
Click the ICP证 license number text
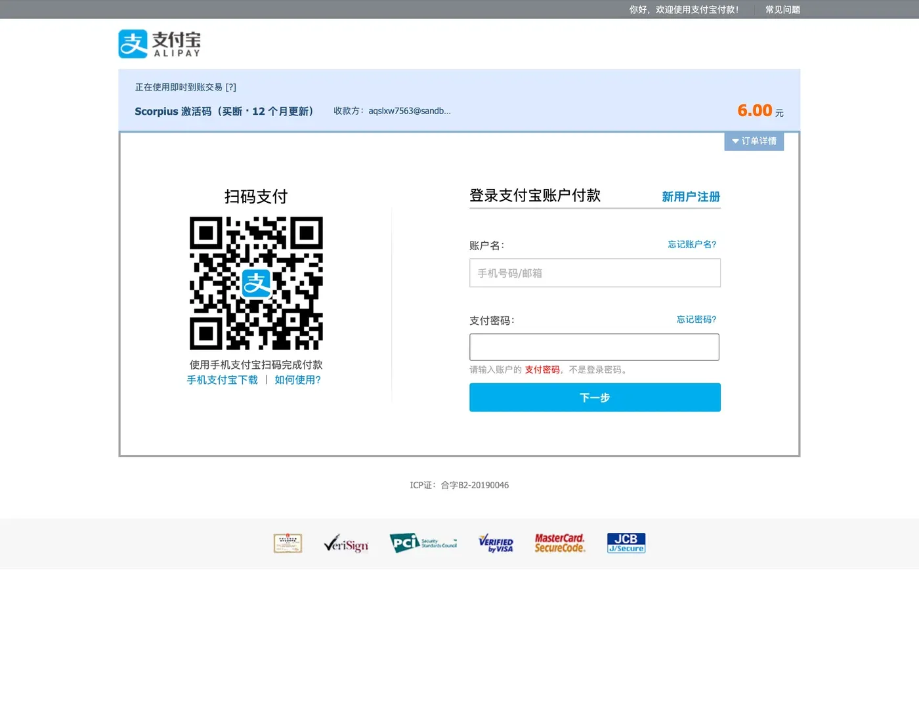coord(460,486)
